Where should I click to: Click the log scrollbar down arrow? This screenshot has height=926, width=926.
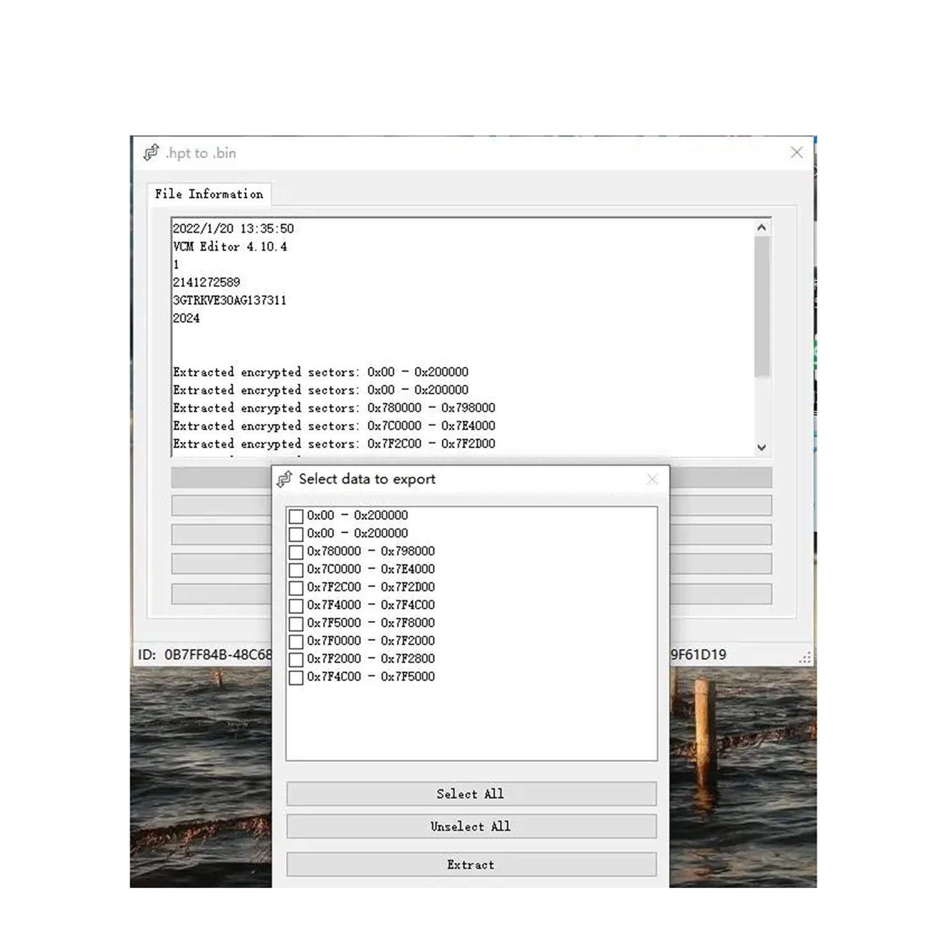(762, 448)
